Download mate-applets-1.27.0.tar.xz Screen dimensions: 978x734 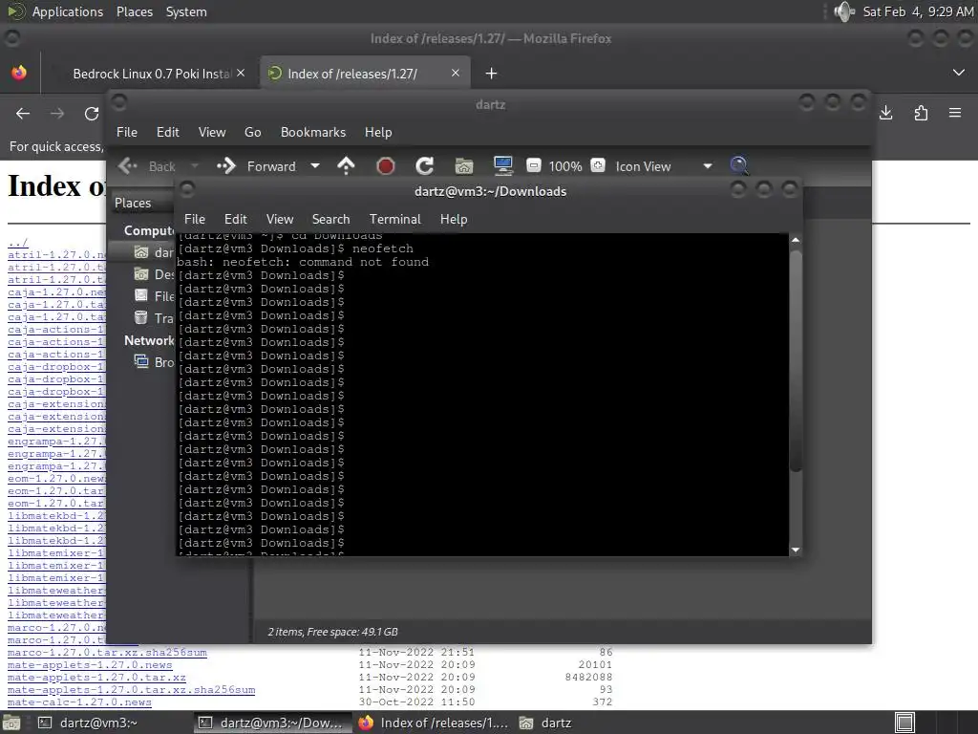(96, 678)
